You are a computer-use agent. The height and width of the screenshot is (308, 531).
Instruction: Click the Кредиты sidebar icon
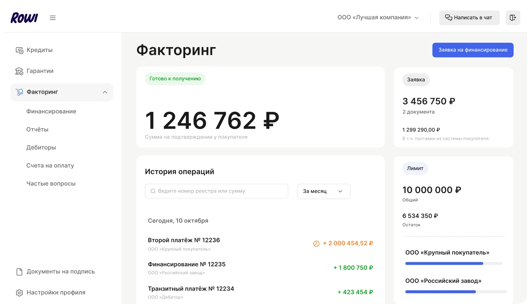coord(19,50)
